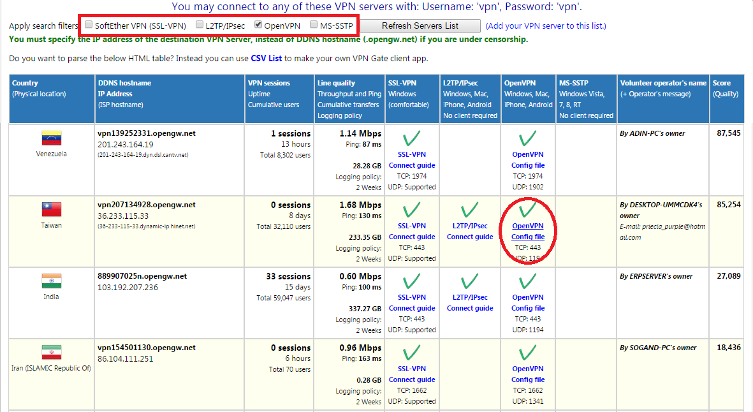
Task: Click the OpenVPN green checkmark in India row
Action: point(527,281)
